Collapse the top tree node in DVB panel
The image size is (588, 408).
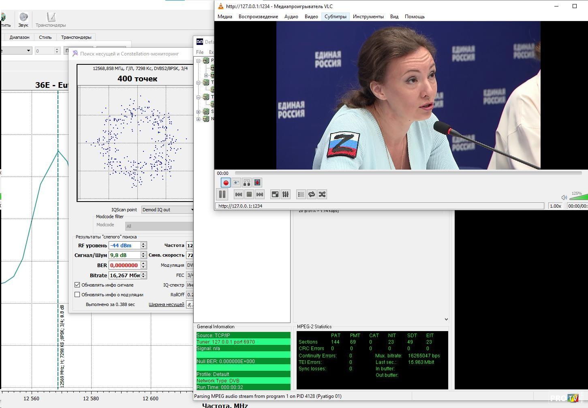point(199,61)
